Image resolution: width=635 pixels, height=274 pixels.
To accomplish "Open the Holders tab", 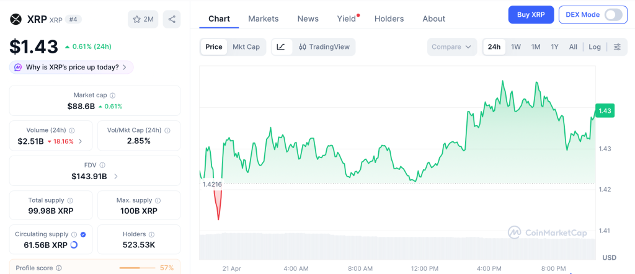I will [389, 19].
